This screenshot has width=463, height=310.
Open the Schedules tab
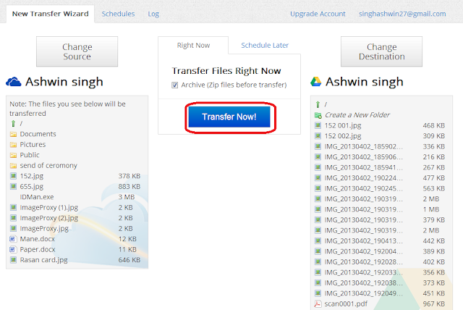[118, 14]
